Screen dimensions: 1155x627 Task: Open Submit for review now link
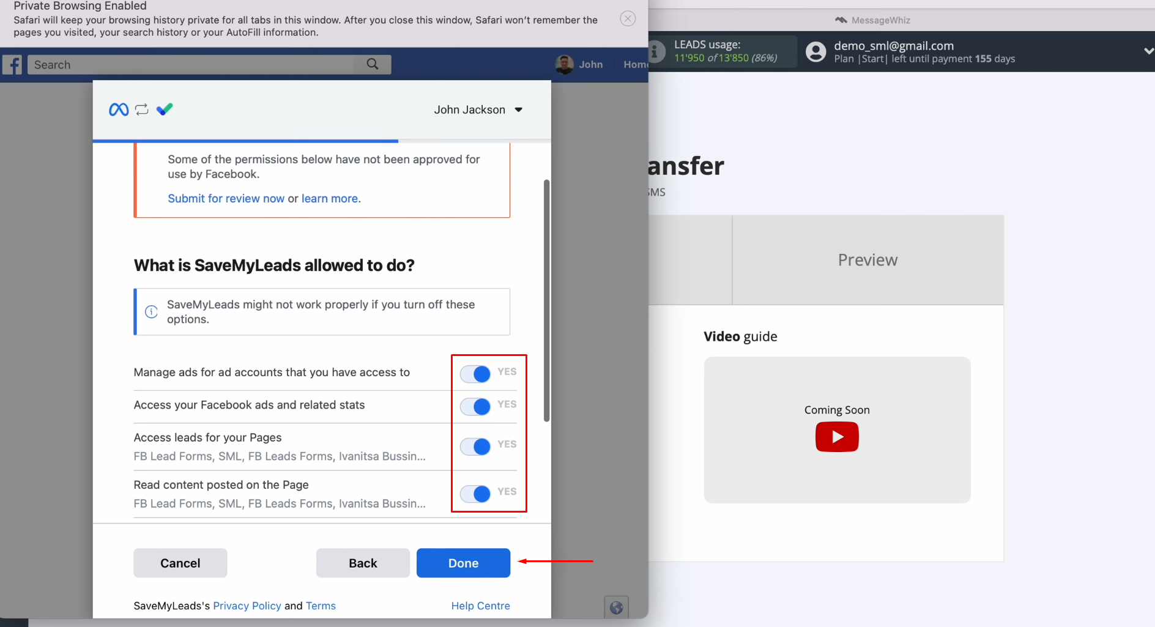(226, 198)
